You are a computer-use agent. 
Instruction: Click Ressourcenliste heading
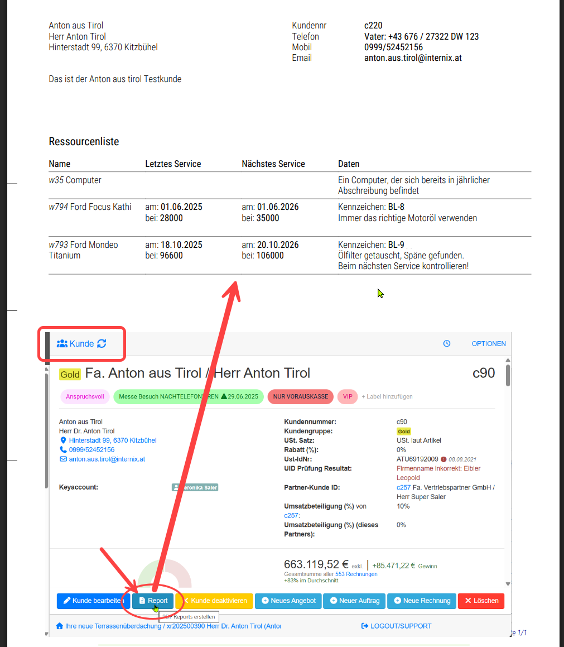point(84,142)
